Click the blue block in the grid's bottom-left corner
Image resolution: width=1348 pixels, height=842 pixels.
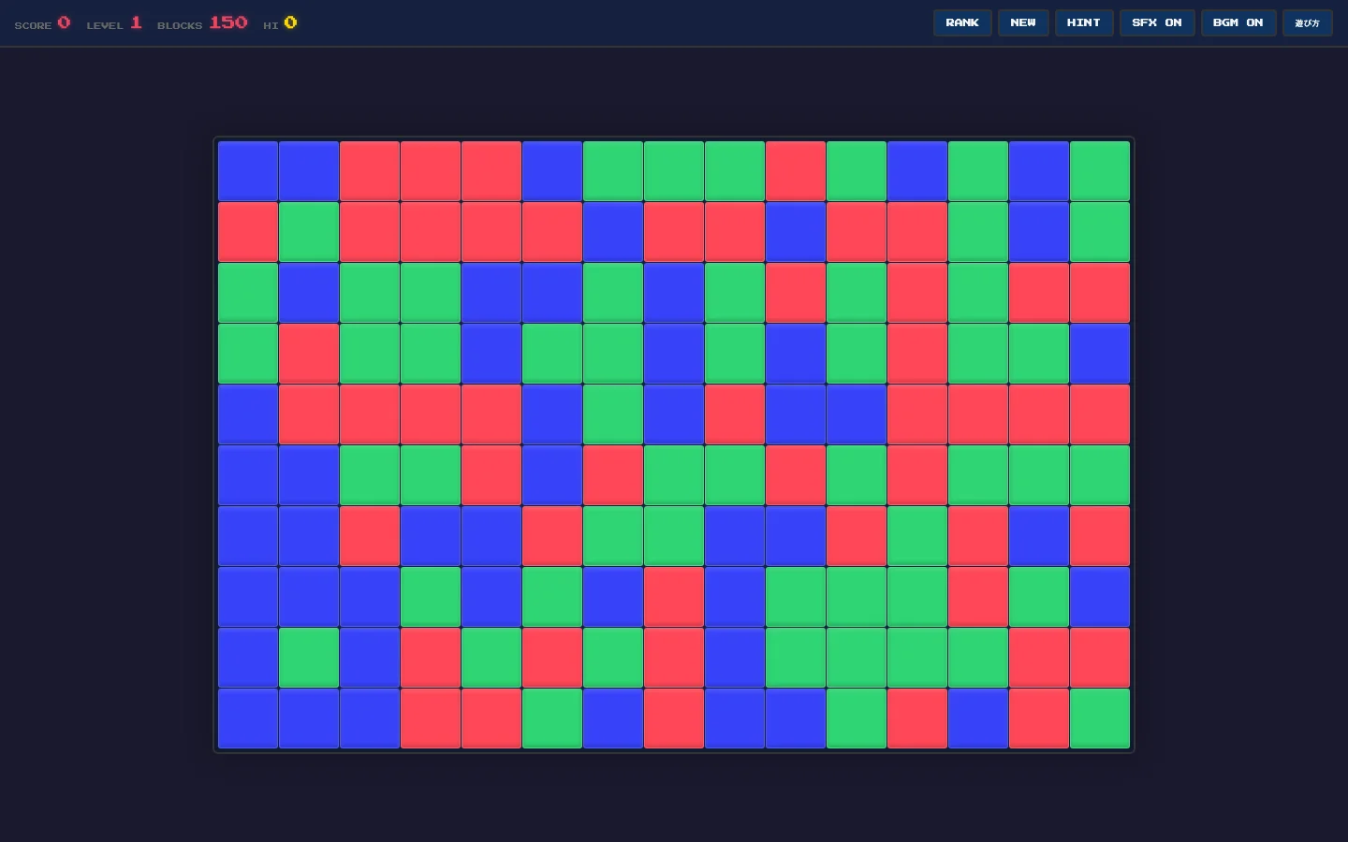[x=248, y=719]
